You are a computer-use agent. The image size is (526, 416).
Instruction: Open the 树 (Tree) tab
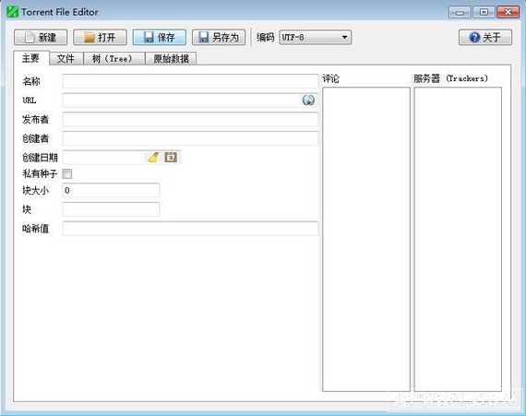coord(114,59)
